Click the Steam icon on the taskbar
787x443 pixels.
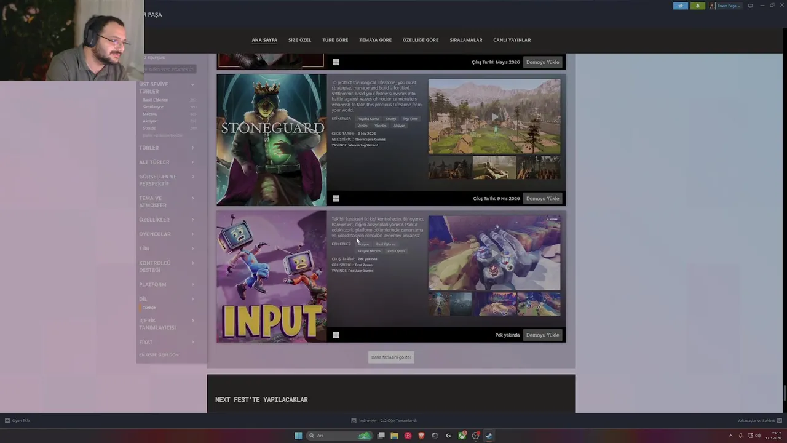coord(489,436)
